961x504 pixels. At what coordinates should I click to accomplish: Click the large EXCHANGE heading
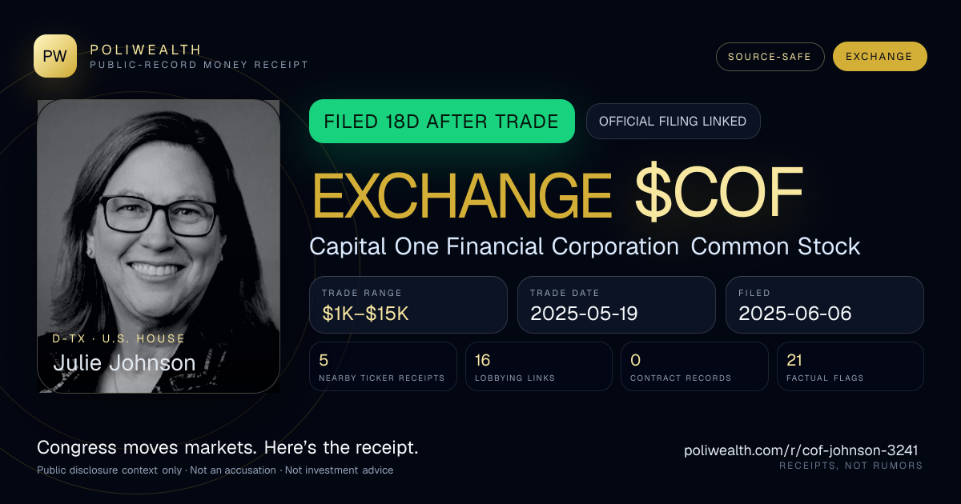[x=463, y=194]
